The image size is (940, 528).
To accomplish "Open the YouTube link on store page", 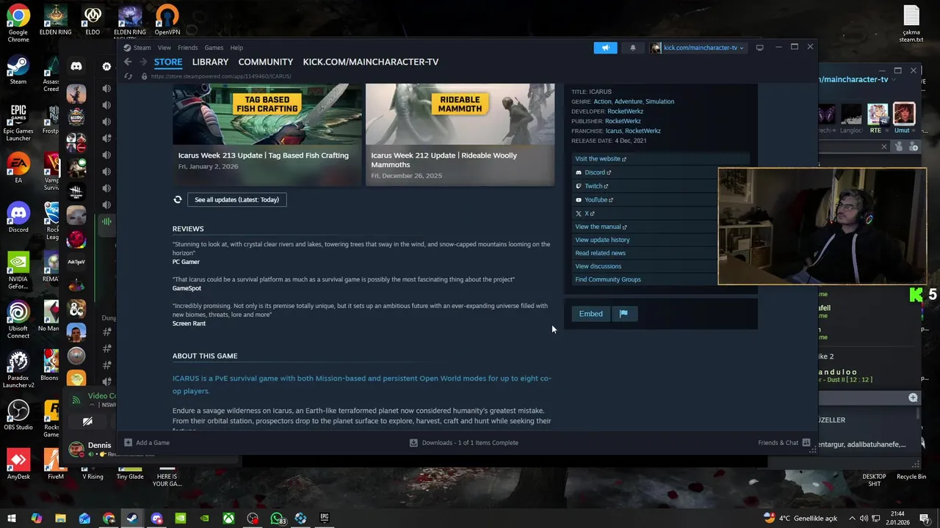I will (x=595, y=199).
